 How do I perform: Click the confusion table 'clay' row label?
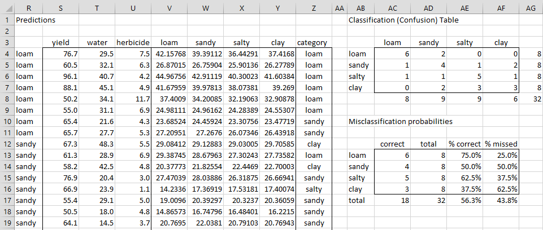360,88
